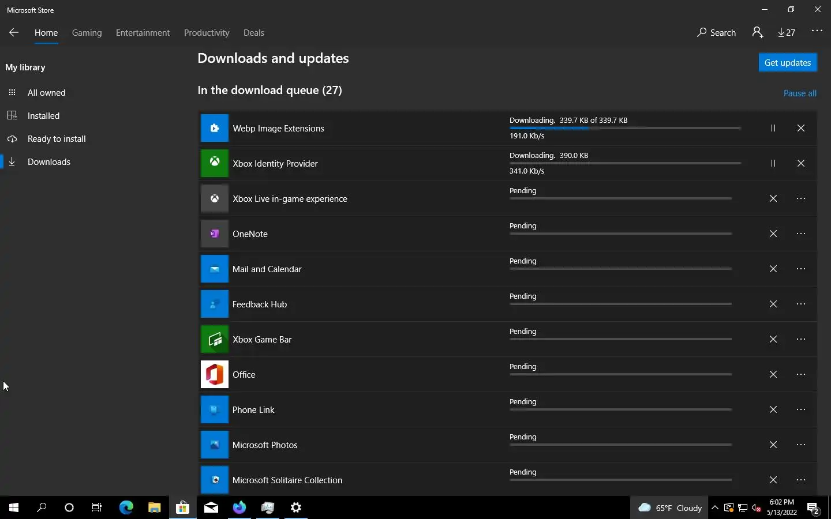Screen dimensions: 831x519
Task: Click the Pause all link
Action: click(x=800, y=93)
